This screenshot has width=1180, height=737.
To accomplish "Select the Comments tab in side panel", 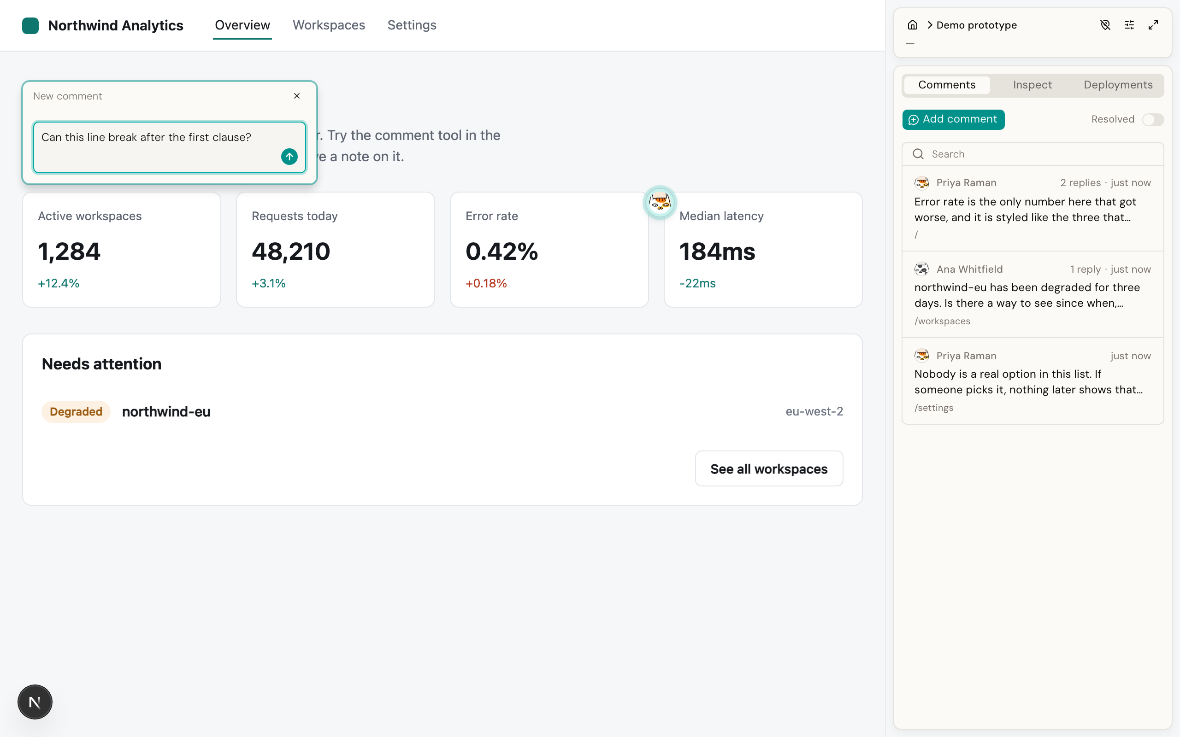I will pos(946,85).
